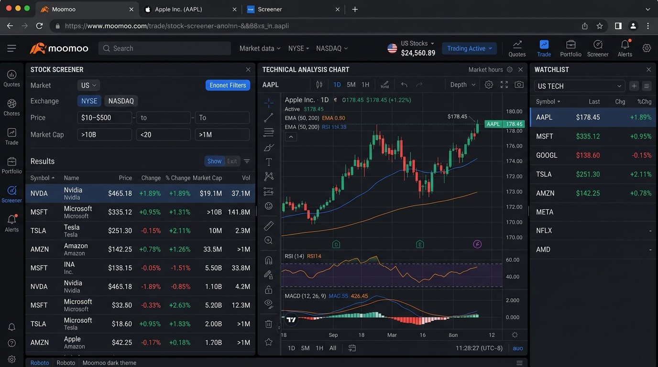Open the US TECH watchlist selector
Image resolution: width=658 pixels, height=367 pixels.
point(579,86)
